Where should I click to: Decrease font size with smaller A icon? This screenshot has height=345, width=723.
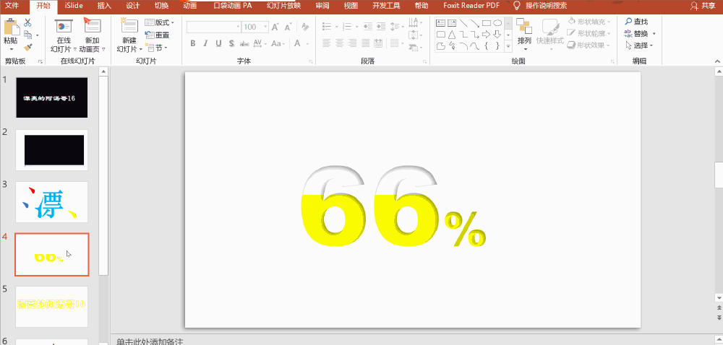coord(288,27)
